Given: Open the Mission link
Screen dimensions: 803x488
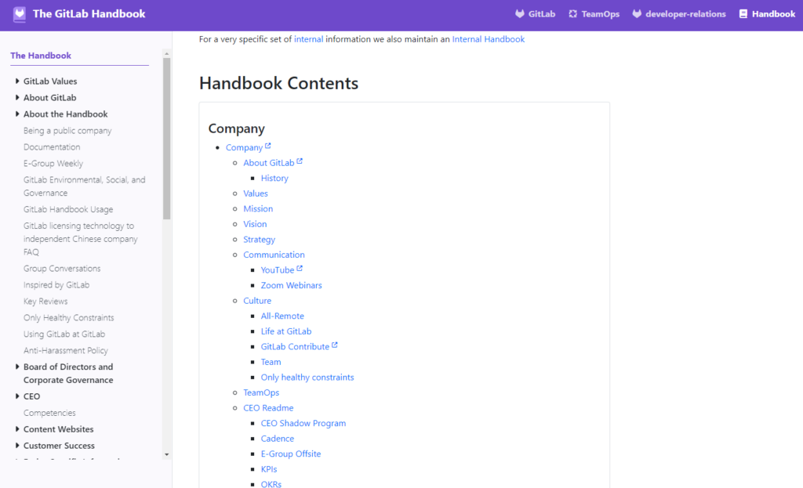Looking at the screenshot, I should [x=258, y=208].
